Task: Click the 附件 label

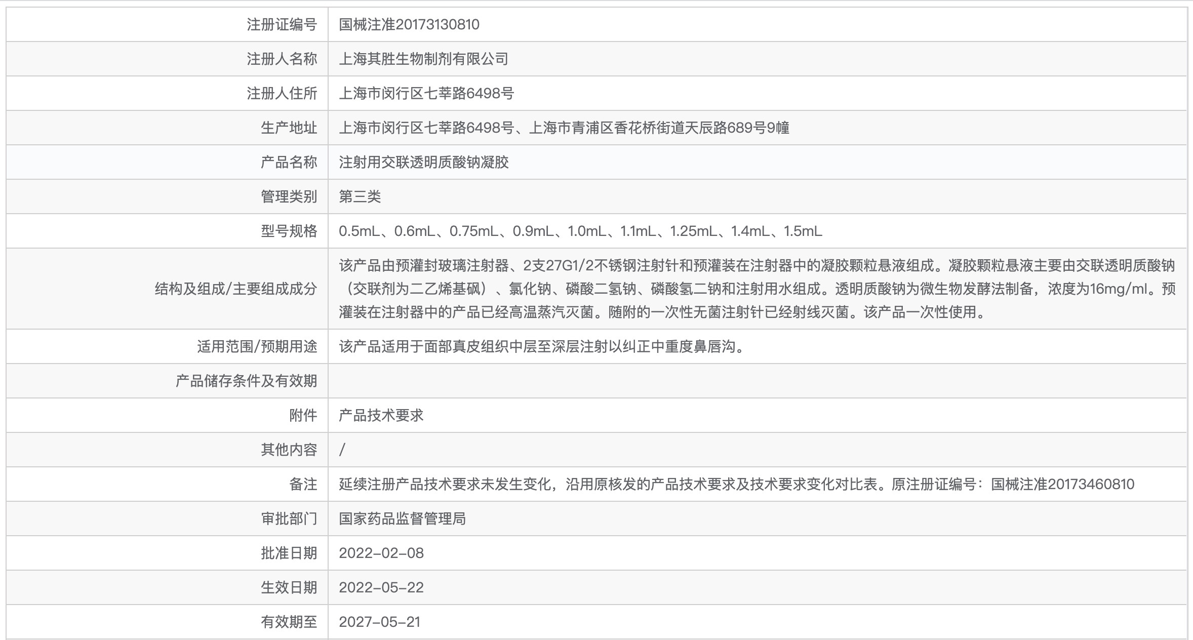Action: click(x=303, y=415)
